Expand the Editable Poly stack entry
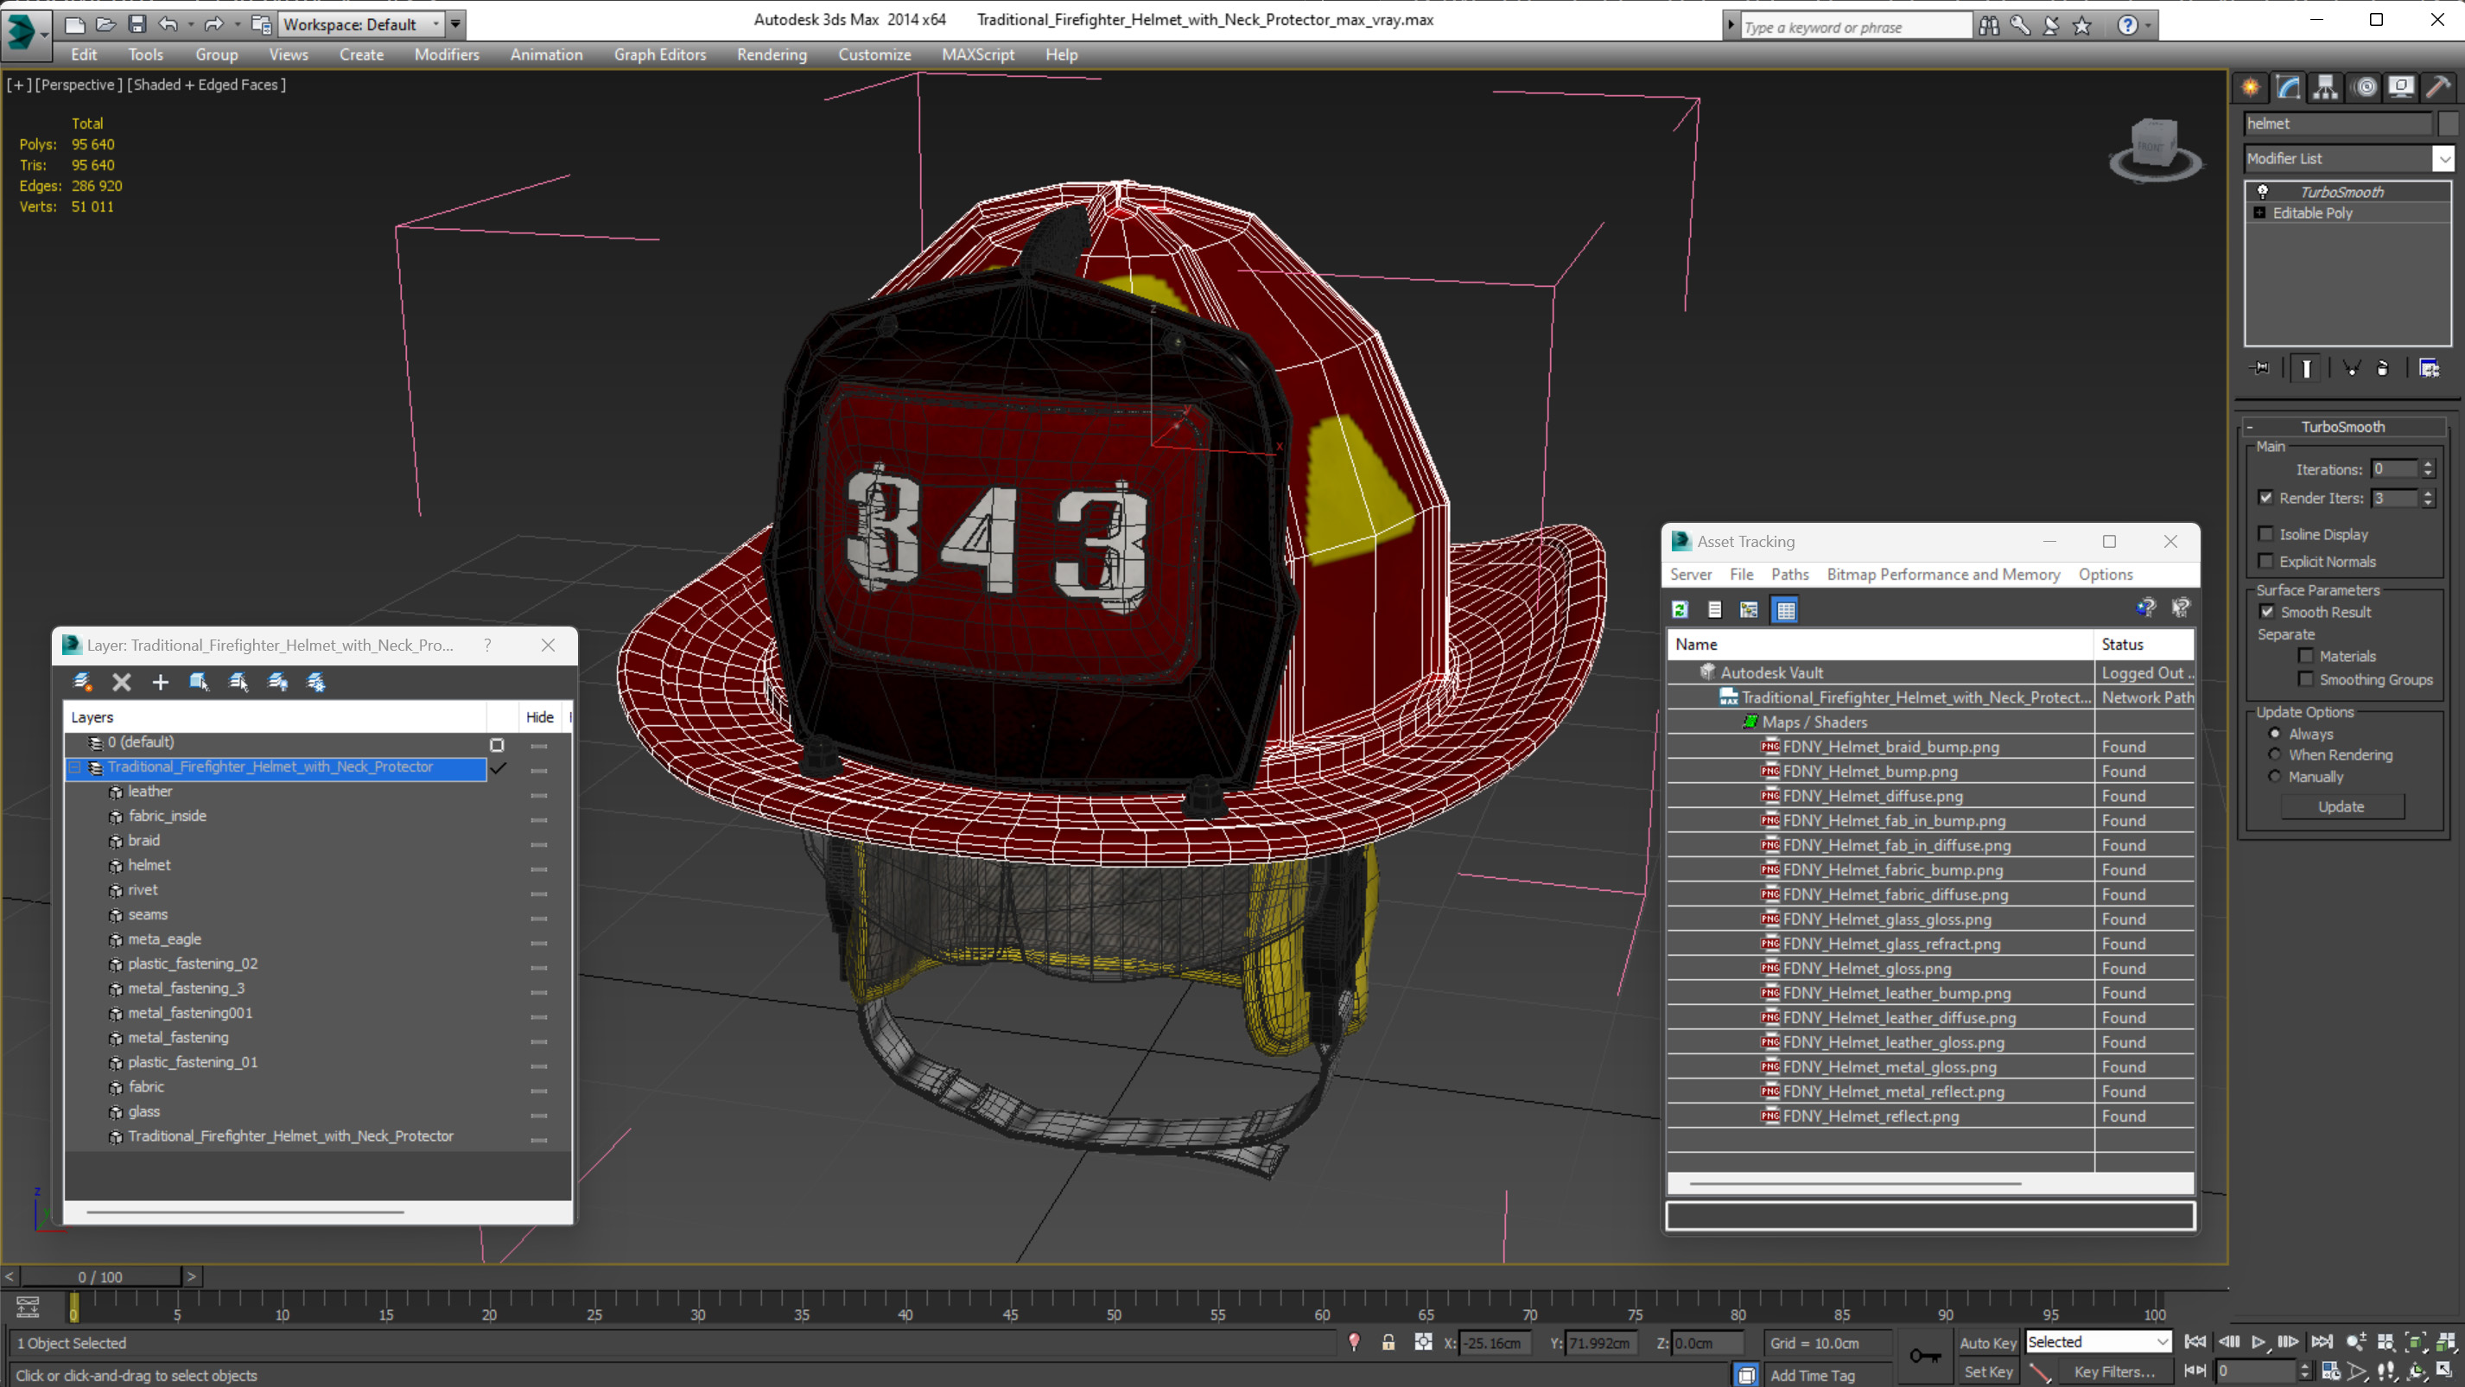This screenshot has height=1387, width=2465. 2259,213
